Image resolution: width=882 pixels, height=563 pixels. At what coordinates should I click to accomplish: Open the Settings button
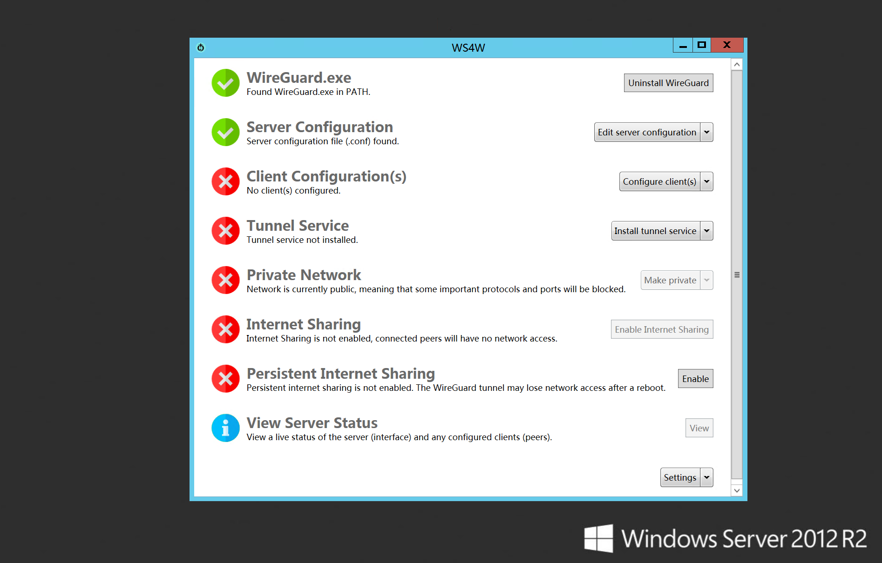tap(680, 477)
